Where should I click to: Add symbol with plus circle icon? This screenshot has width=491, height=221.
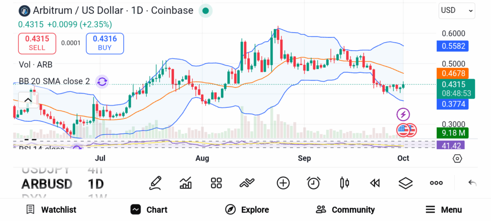283,183
